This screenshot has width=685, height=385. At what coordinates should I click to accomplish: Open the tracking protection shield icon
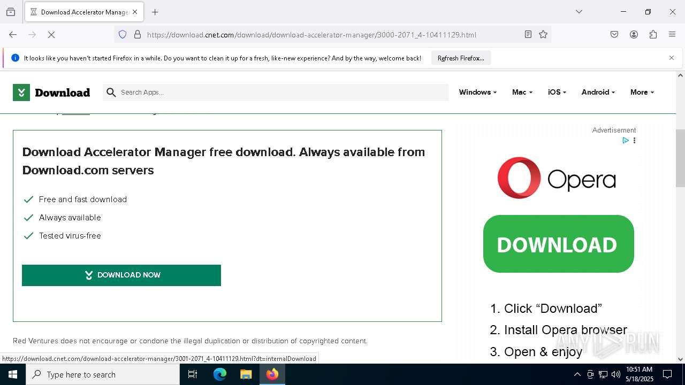tap(123, 35)
